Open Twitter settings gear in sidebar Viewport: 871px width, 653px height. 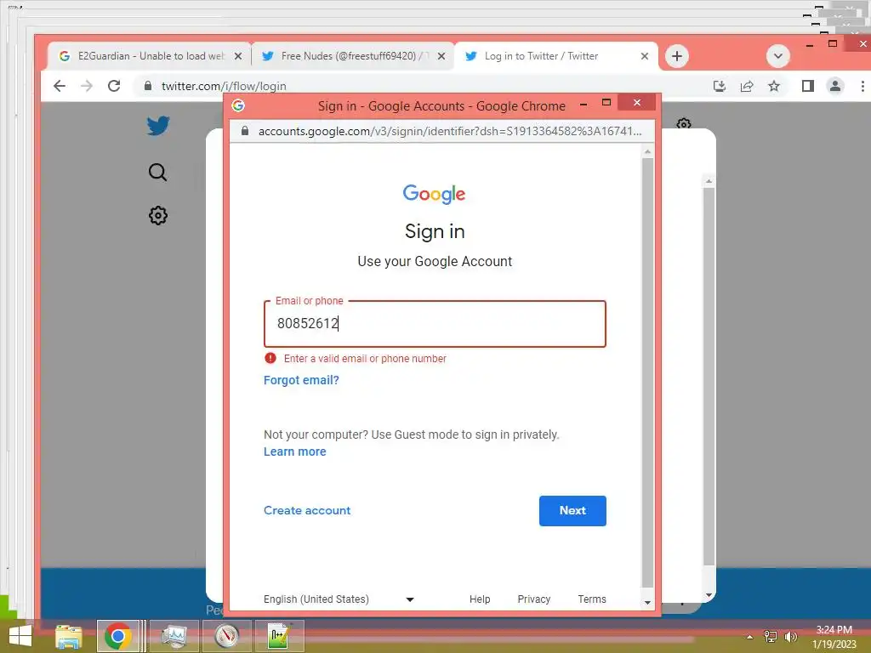pos(157,215)
